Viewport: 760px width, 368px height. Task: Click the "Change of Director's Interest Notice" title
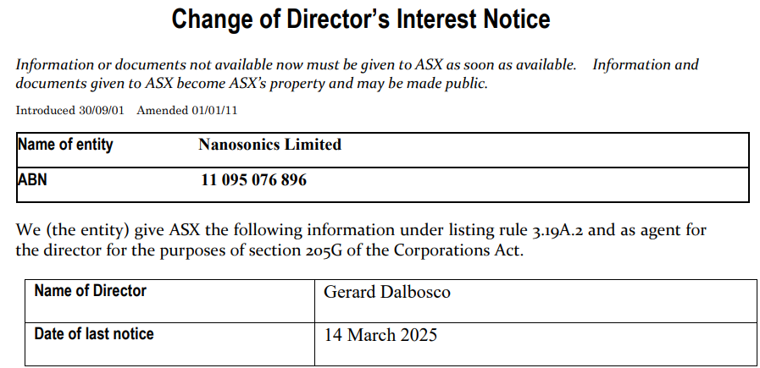(361, 19)
